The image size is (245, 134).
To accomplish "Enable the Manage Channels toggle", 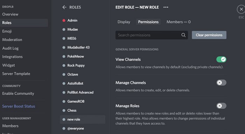I will coord(221,83).
